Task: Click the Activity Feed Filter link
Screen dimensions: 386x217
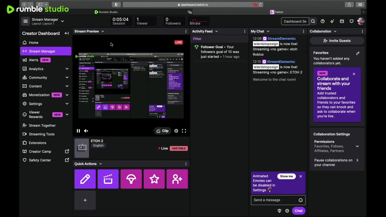Action: click(197, 39)
